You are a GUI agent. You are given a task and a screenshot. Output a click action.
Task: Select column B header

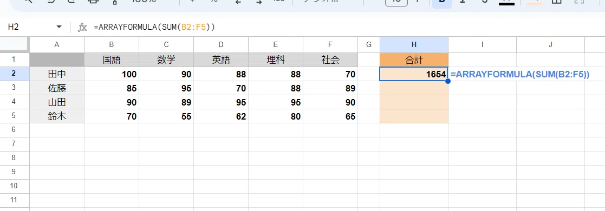point(112,45)
